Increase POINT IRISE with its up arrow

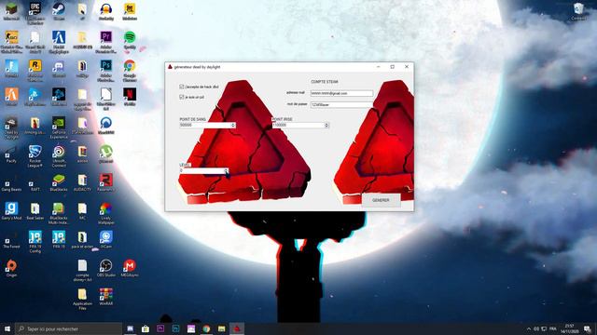tap(326, 124)
